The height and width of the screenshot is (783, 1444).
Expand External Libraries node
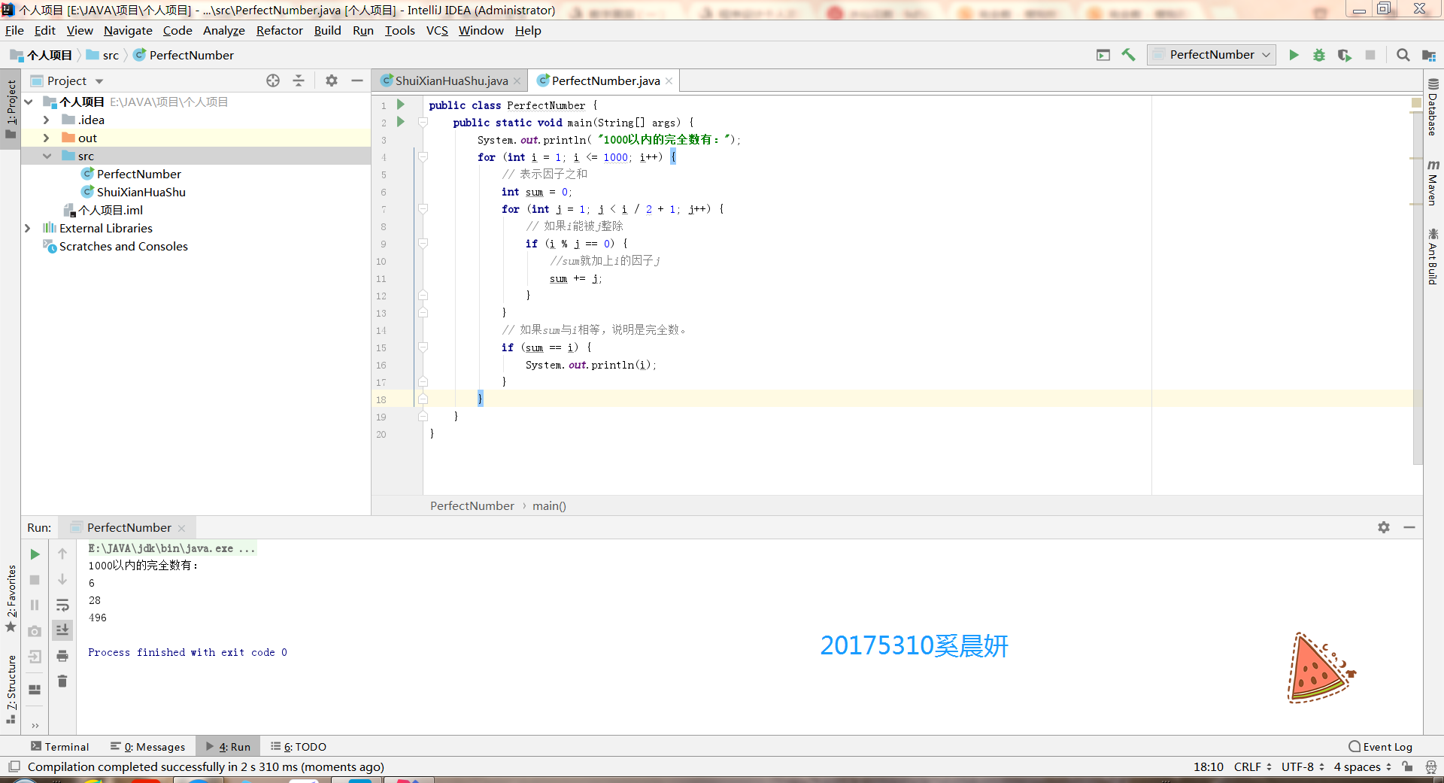tap(29, 228)
